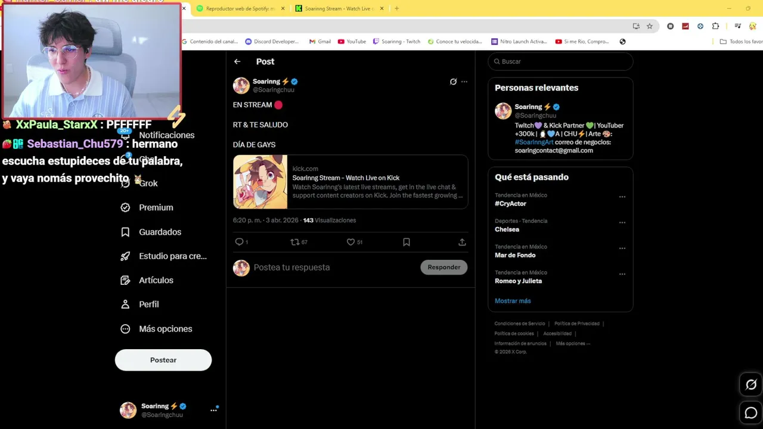Open the Chelsea trend
The image size is (763, 429).
coord(507,229)
